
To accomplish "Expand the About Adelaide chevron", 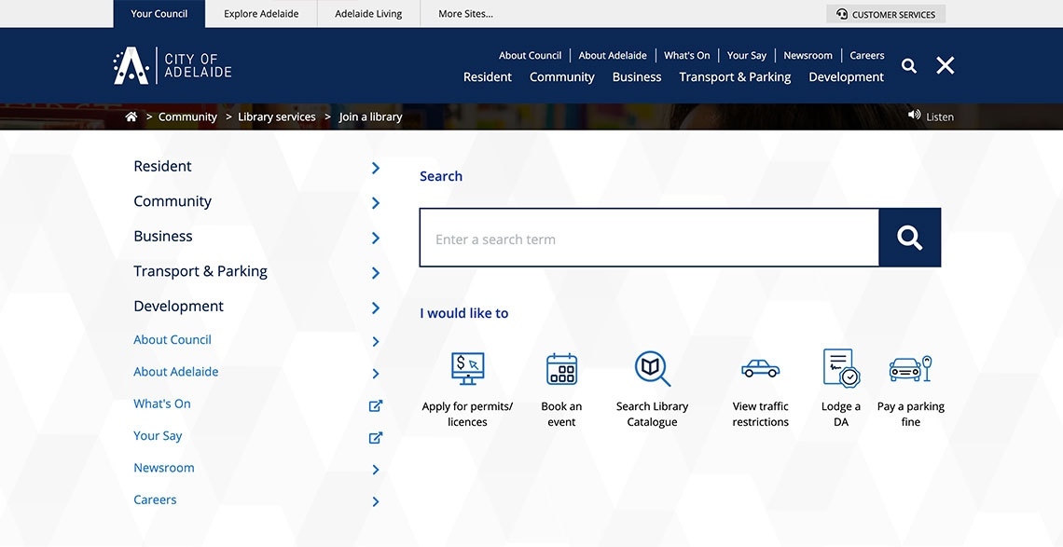I will pos(376,374).
